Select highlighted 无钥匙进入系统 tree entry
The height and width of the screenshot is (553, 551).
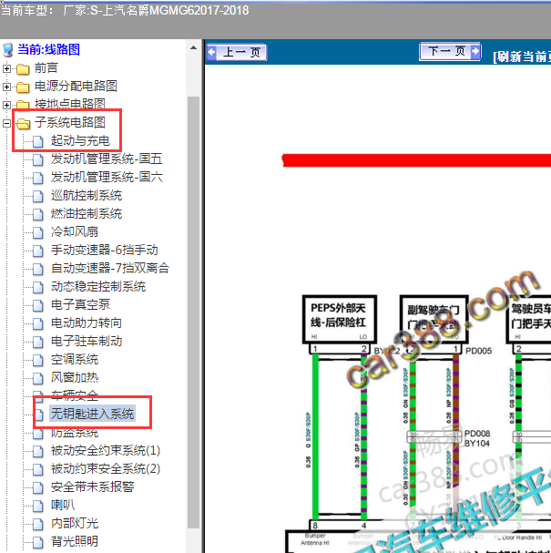tap(92, 414)
